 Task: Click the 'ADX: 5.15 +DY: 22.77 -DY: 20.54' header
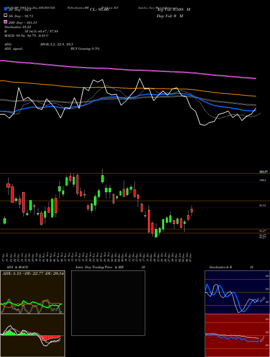(33, 273)
